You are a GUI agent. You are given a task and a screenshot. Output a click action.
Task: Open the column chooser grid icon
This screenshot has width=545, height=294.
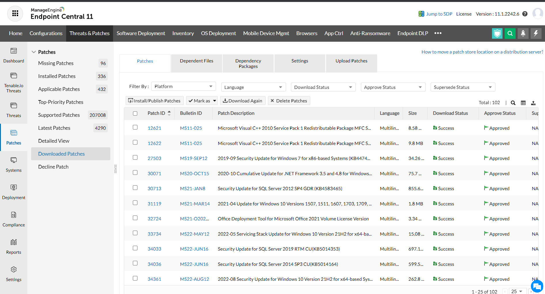[523, 103]
